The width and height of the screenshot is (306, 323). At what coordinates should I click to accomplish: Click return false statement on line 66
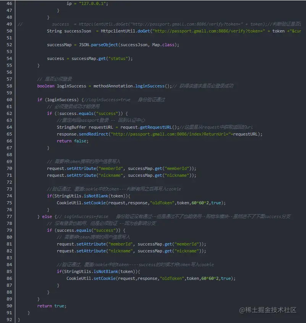tap(73, 141)
